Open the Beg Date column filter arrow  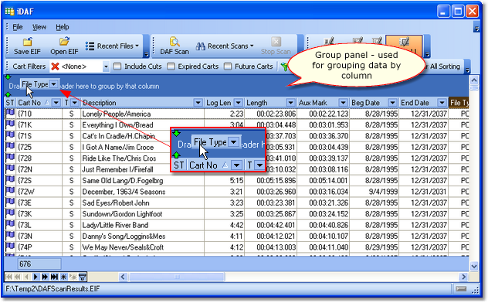click(x=392, y=103)
